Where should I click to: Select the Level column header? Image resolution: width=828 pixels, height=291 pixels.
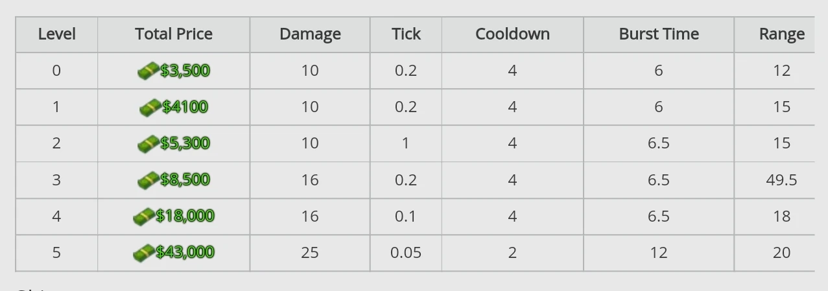point(56,34)
